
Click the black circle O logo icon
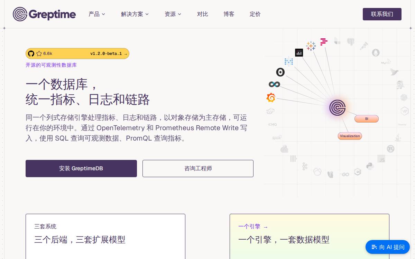click(x=280, y=72)
